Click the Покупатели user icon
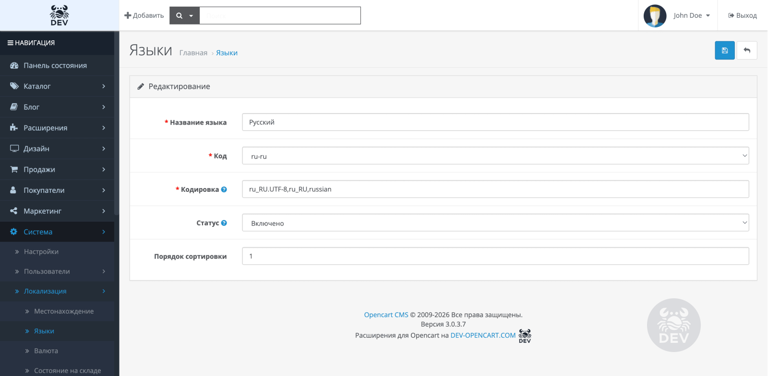768x376 pixels. [13, 190]
